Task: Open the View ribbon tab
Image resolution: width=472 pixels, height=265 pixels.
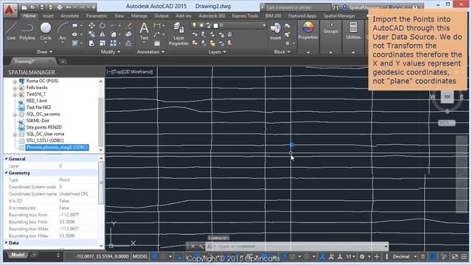Action: [x=119, y=15]
